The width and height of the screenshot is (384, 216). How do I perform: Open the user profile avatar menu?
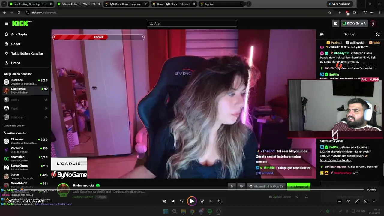pyautogui.click(x=373, y=23)
